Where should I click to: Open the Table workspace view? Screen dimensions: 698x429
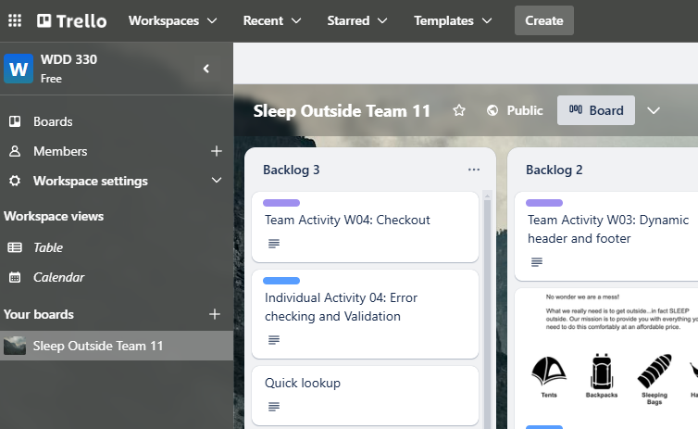point(117,247)
